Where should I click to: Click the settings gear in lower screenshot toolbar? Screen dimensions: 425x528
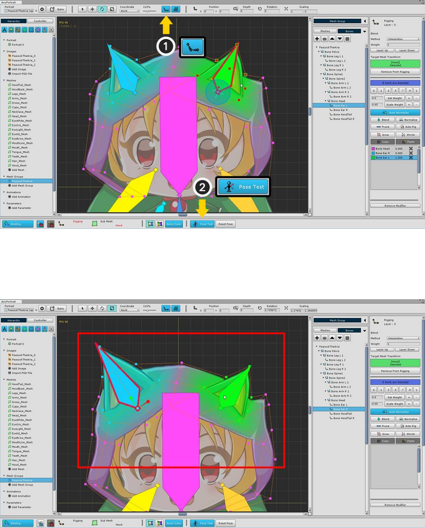[x=42, y=308]
